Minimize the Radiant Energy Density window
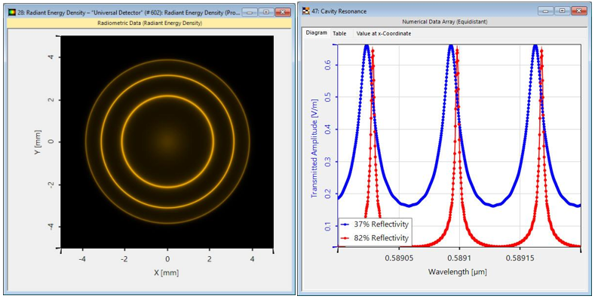Viewport: 595px width, 299px height. [249, 12]
